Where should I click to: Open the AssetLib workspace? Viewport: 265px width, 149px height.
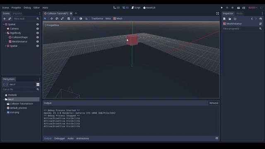[x=149, y=7]
